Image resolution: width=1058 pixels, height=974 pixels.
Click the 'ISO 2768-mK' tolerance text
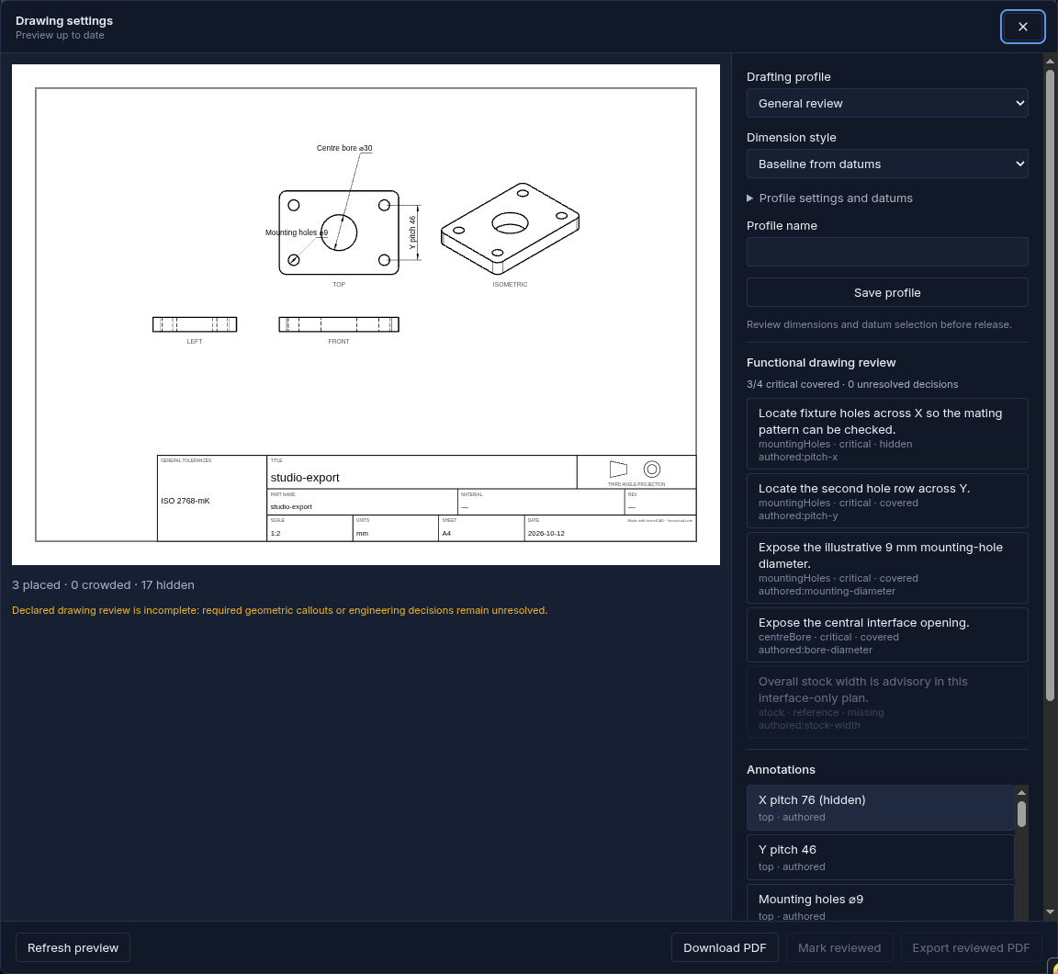click(x=185, y=501)
